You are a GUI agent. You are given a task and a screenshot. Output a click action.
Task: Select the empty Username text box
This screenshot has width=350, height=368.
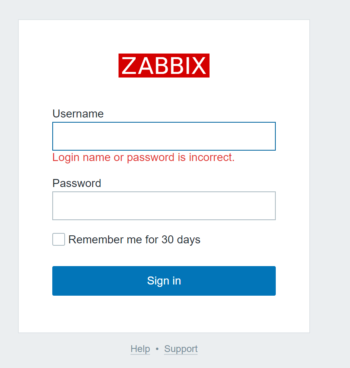click(x=164, y=136)
